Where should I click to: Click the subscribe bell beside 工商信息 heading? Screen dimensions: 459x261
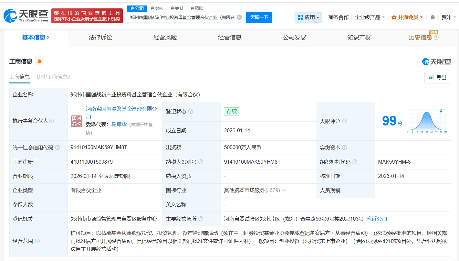(x=39, y=61)
